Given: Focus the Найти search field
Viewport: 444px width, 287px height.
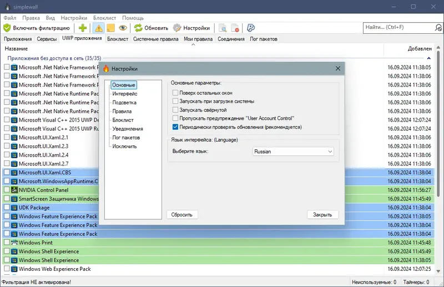Looking at the screenshot, I should click(x=398, y=28).
